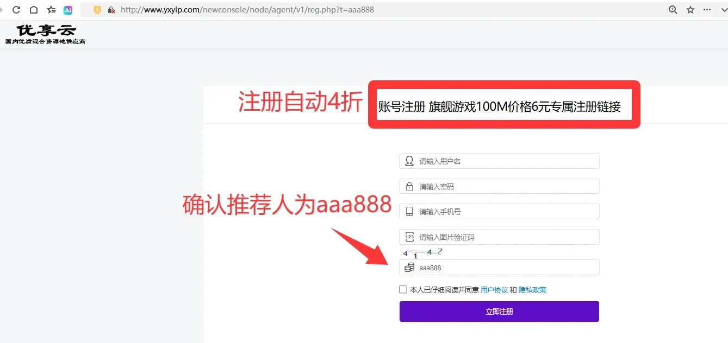Image resolution: width=728 pixels, height=343 pixels.
Task: Reload the page with the refresh icon
Action: click(16, 10)
